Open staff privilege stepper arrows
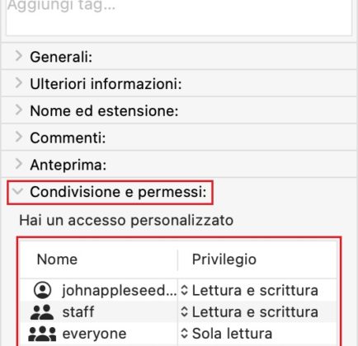Screen dimensions: 358x346 tap(184, 312)
